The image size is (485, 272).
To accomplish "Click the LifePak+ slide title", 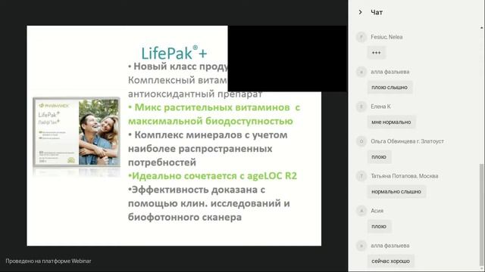I will point(174,53).
